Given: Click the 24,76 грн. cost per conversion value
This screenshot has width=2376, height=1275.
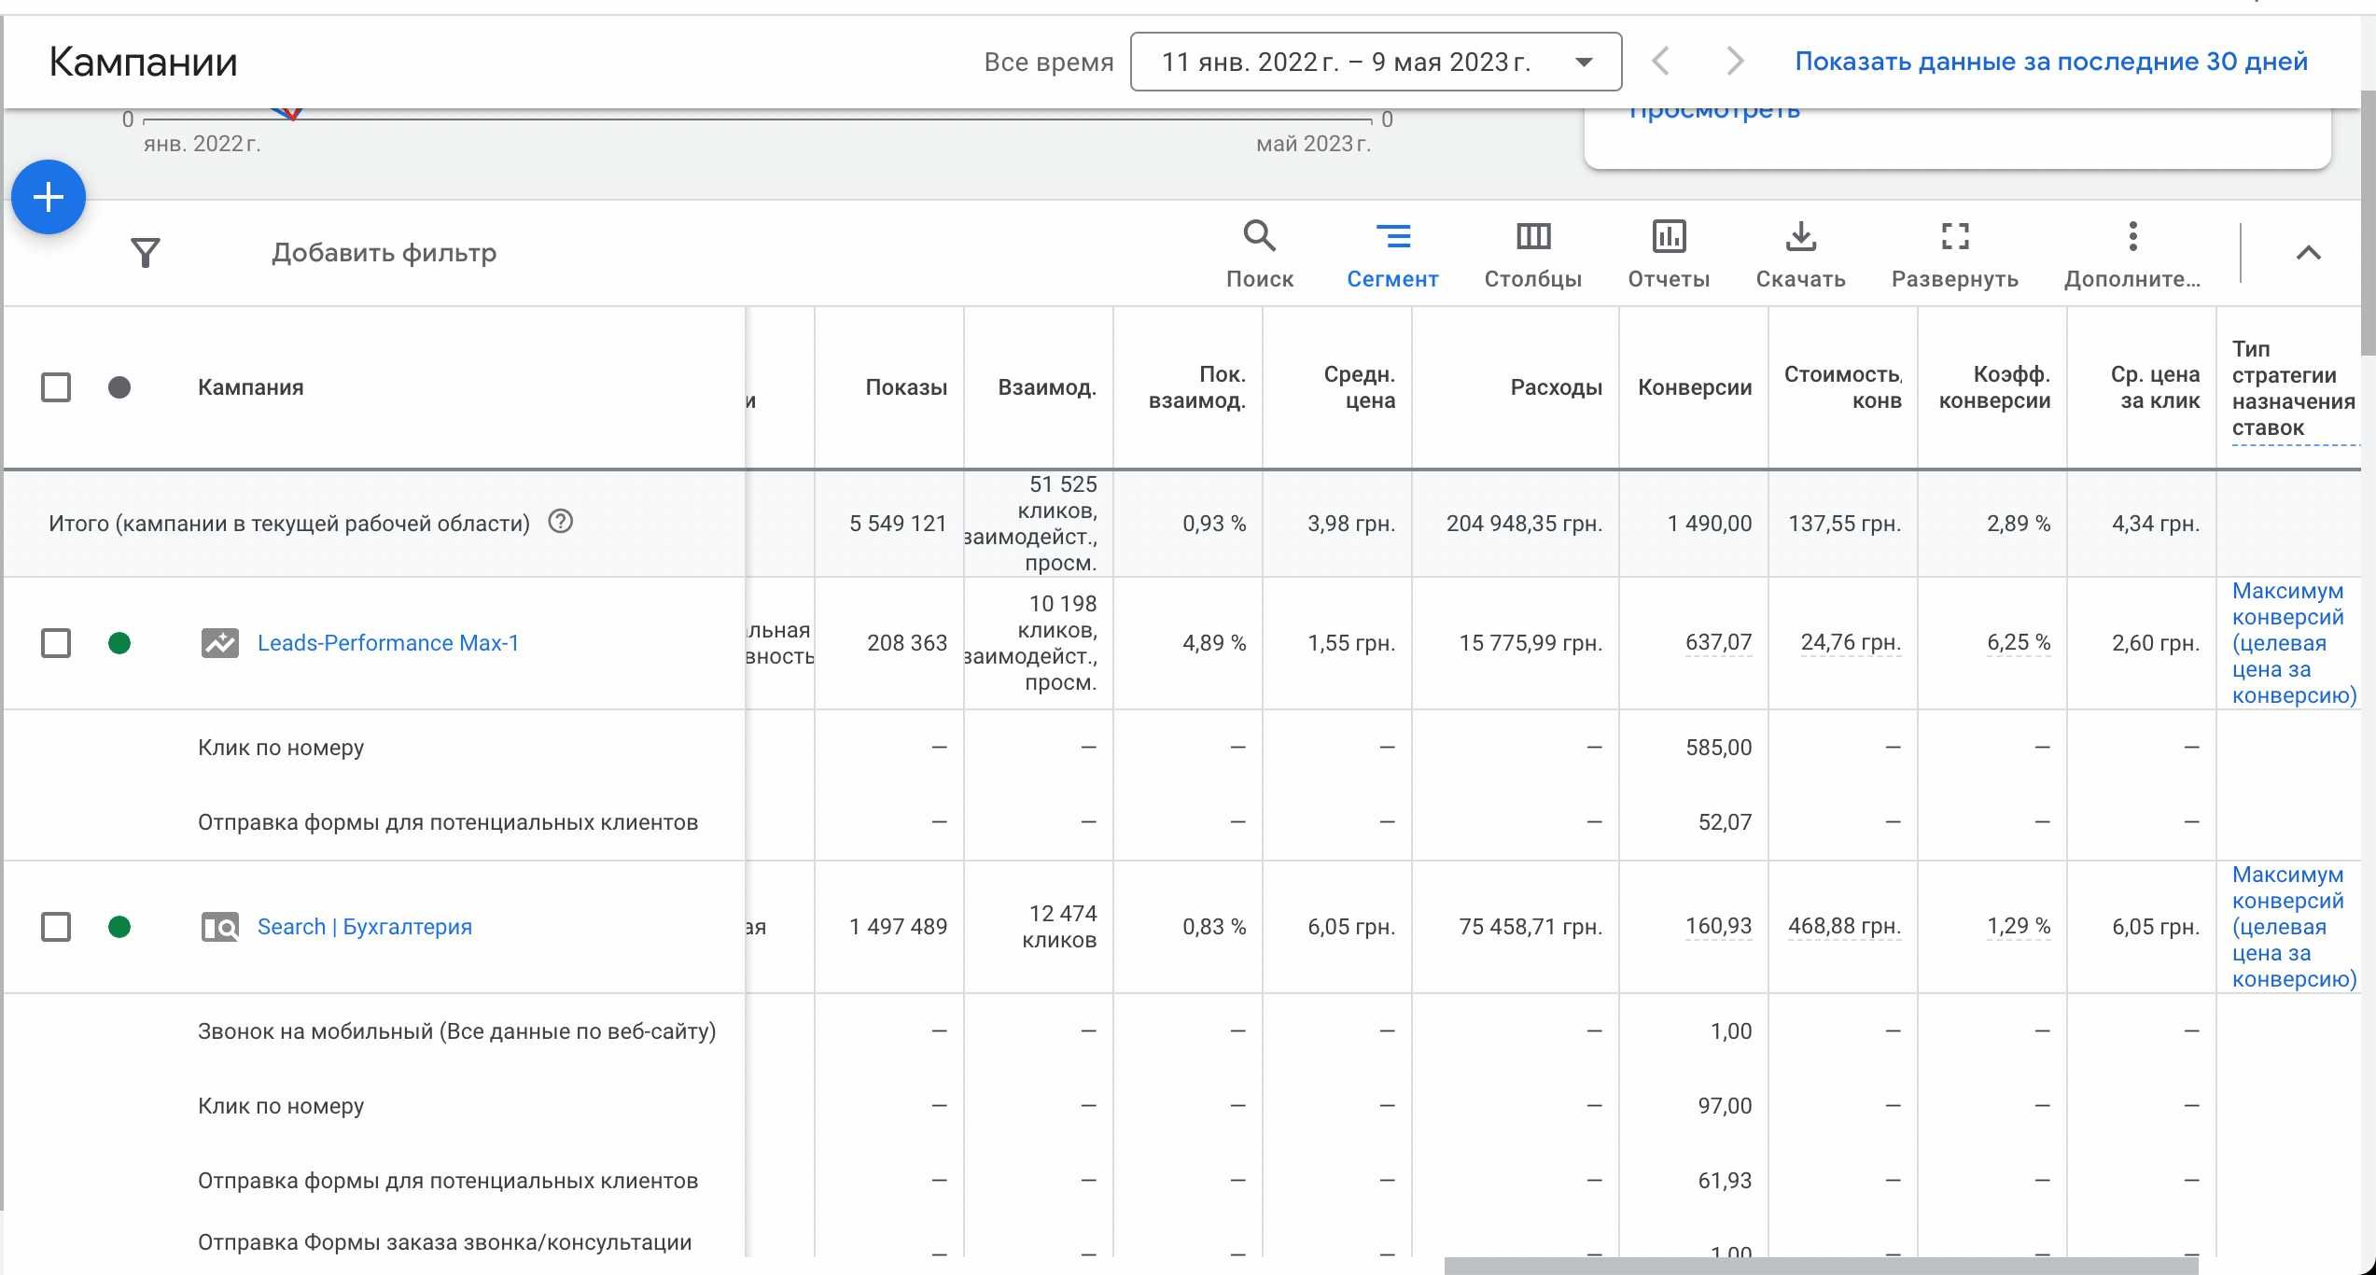Looking at the screenshot, I should [1851, 642].
